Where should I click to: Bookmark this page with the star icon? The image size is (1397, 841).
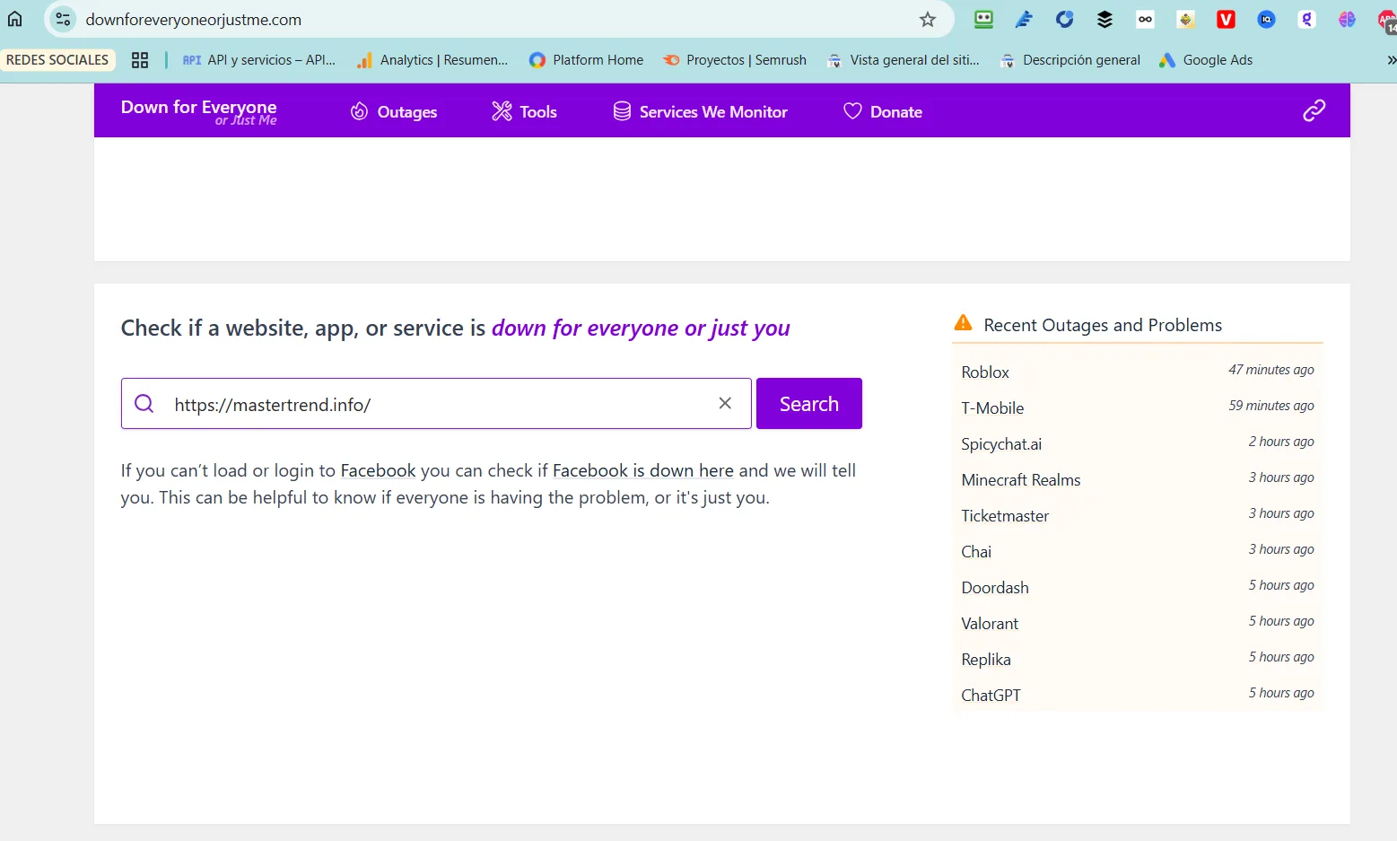tap(928, 20)
